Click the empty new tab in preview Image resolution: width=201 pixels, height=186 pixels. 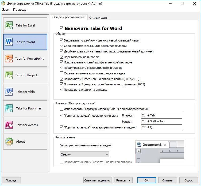[x=173, y=145]
